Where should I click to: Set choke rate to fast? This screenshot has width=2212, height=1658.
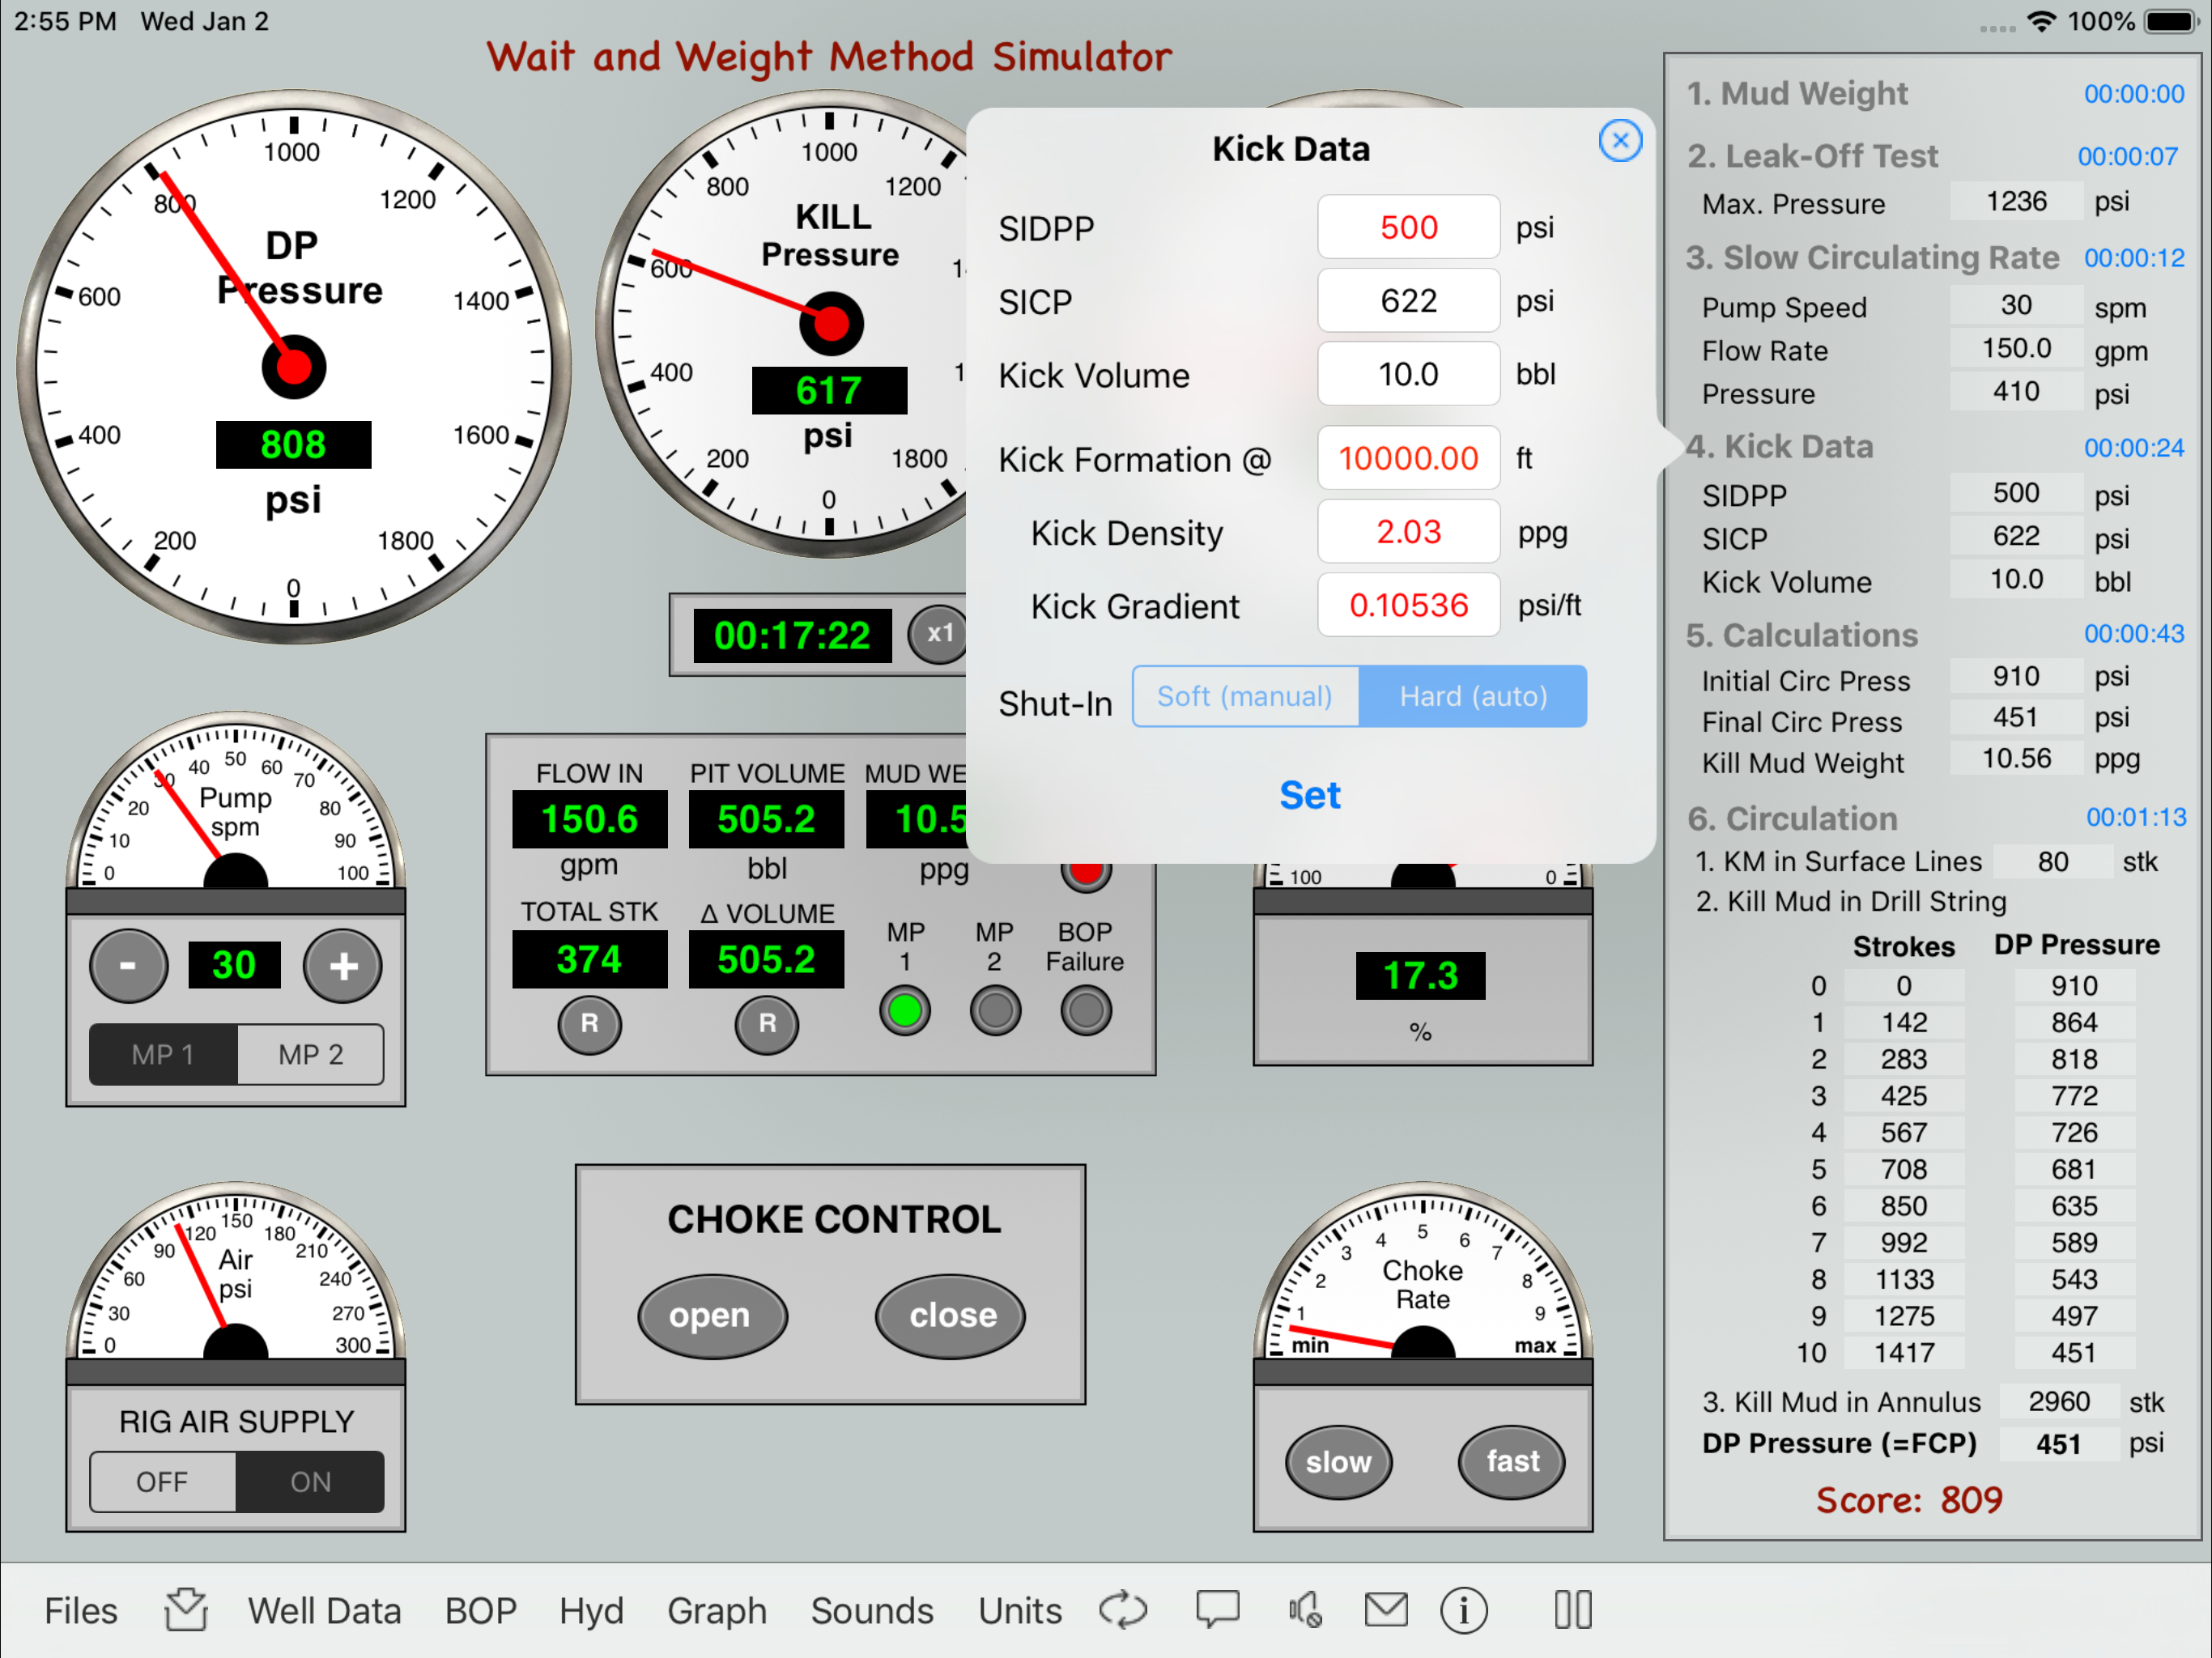(x=1511, y=1461)
